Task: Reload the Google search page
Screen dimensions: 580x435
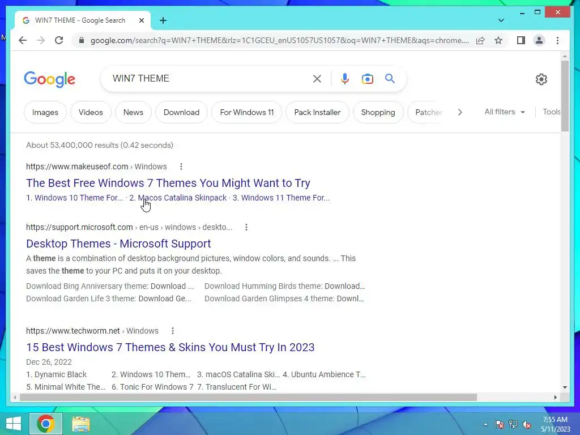Action: 59,40
